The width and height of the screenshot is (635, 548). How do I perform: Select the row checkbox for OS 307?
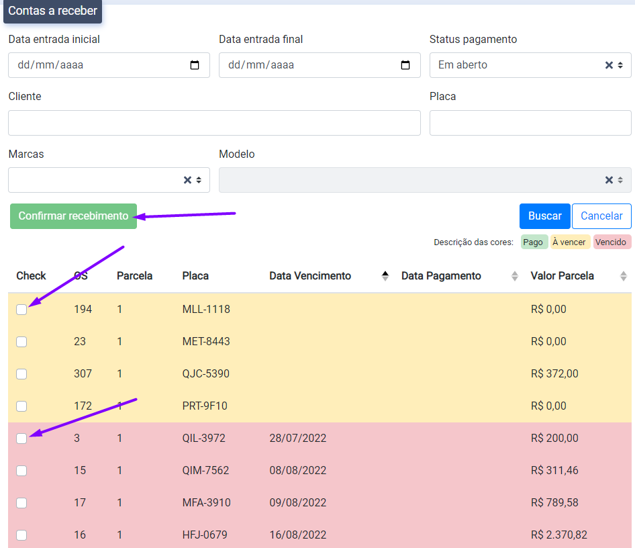(x=21, y=374)
